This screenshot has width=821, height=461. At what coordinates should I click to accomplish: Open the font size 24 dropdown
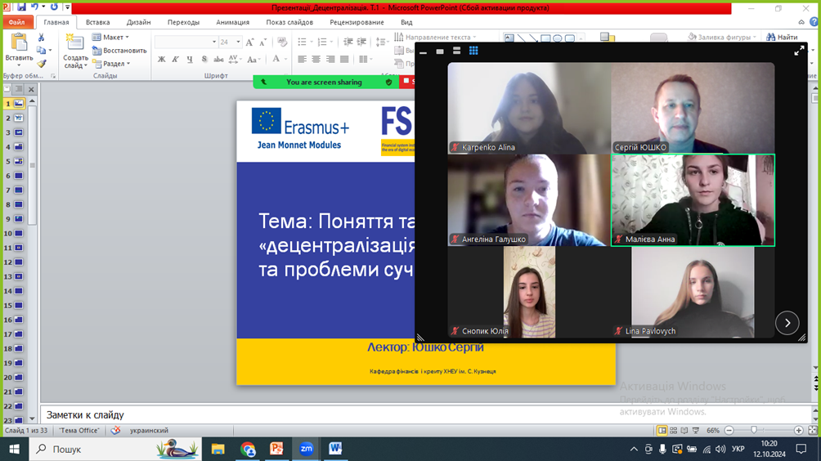tap(238, 42)
